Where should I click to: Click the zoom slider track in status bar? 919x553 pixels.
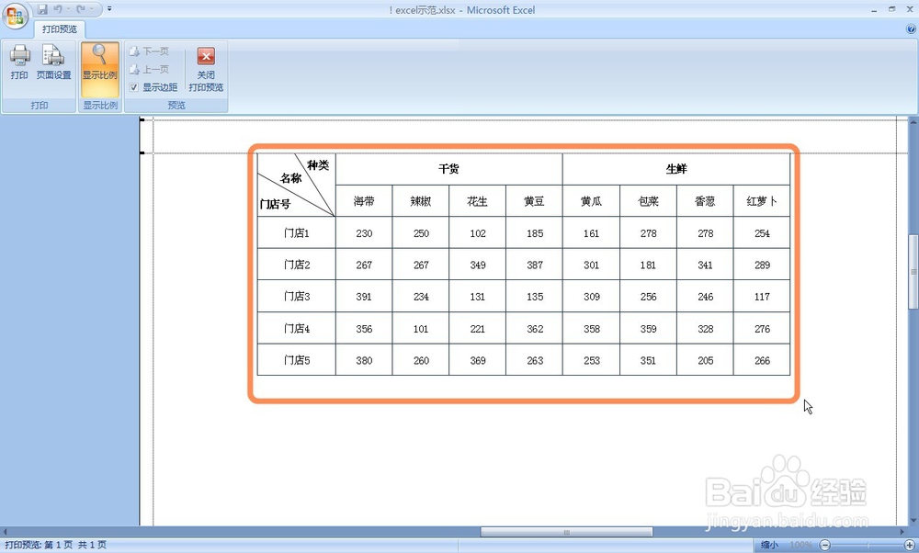867,546
